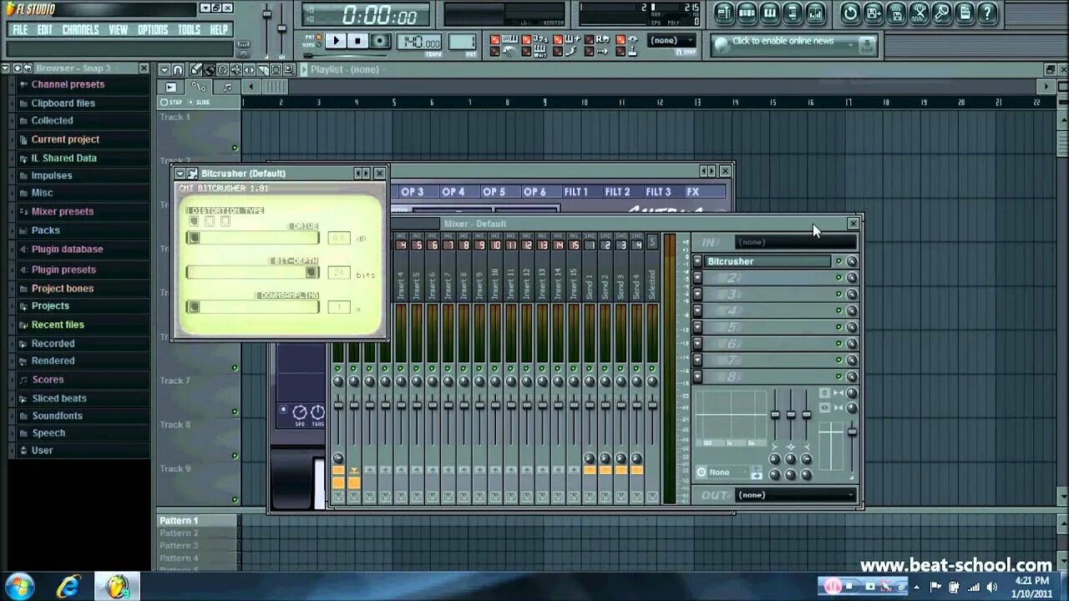
Task: Open the audio editor icon
Action: (919, 13)
